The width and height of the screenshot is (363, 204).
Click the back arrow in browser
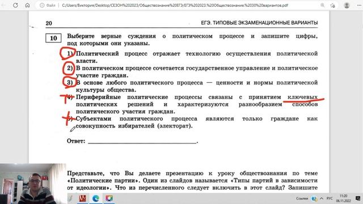[x=3, y=5]
